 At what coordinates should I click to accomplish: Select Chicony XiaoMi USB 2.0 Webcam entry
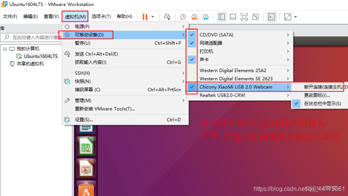pos(240,87)
